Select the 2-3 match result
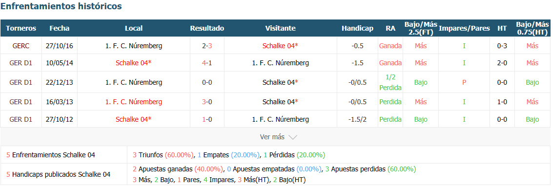This screenshot has width=553, height=186. [x=207, y=46]
